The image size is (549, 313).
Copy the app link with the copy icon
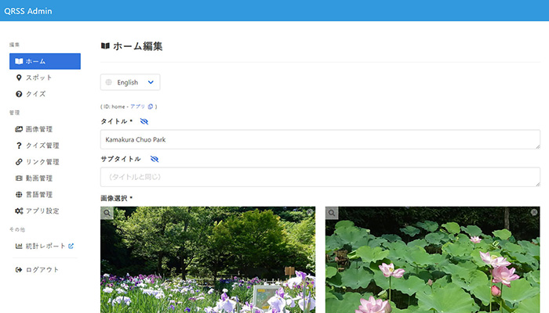coord(151,106)
